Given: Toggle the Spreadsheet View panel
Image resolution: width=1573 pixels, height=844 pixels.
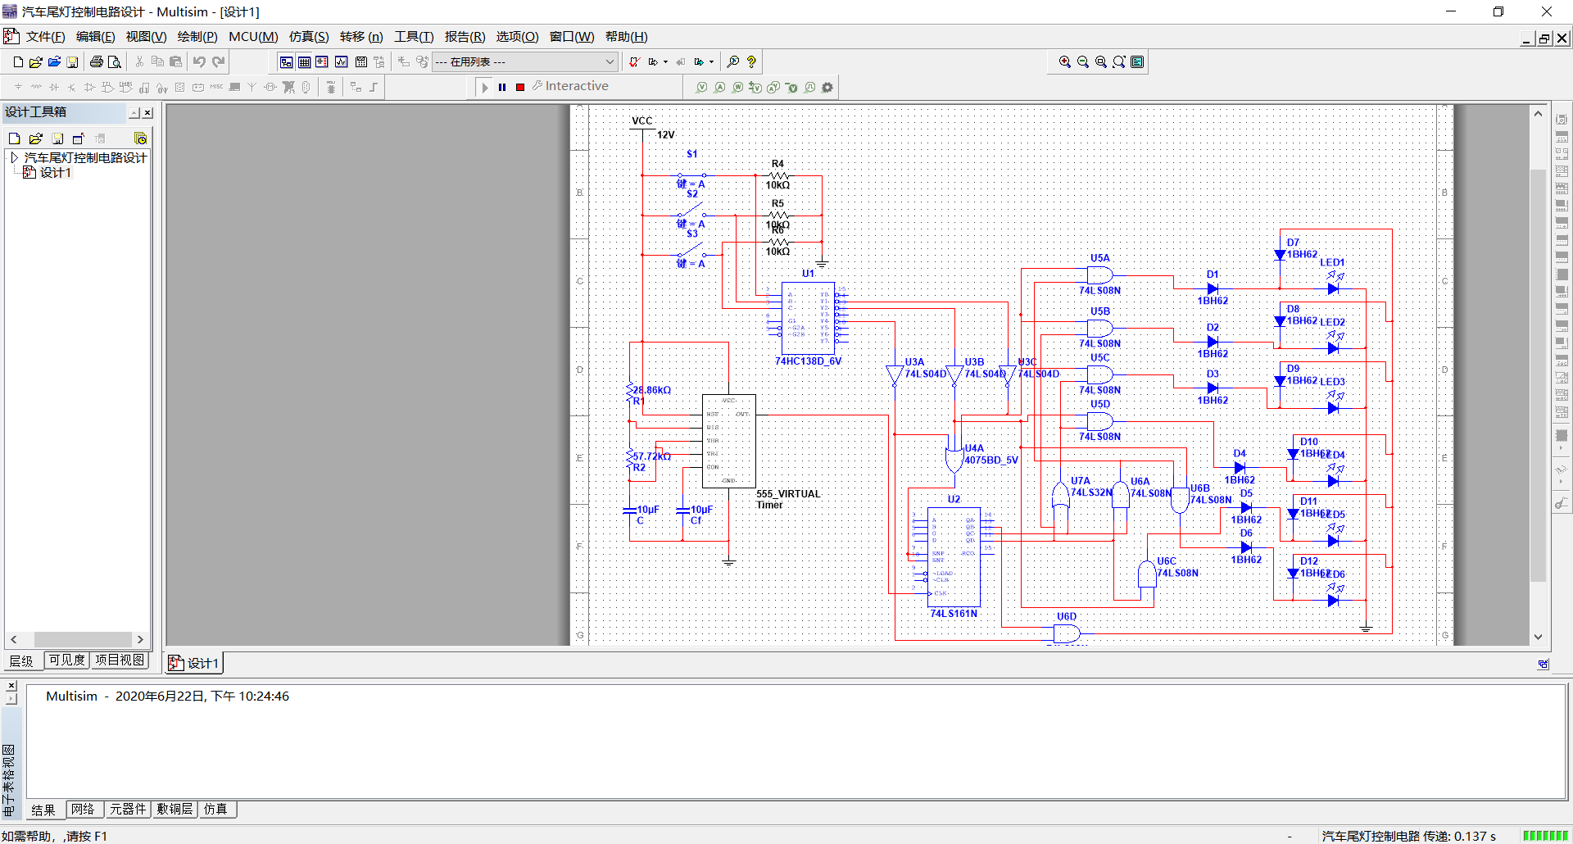Looking at the screenshot, I should click(x=304, y=61).
